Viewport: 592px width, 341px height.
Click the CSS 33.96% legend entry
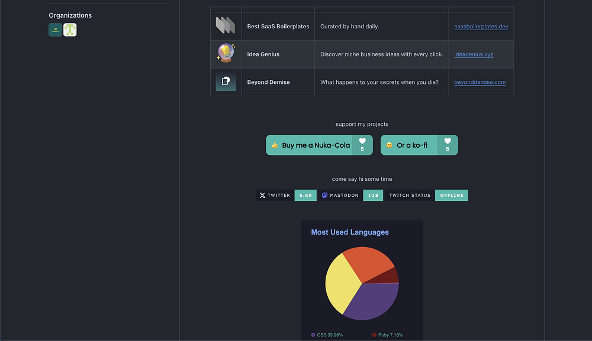click(327, 335)
